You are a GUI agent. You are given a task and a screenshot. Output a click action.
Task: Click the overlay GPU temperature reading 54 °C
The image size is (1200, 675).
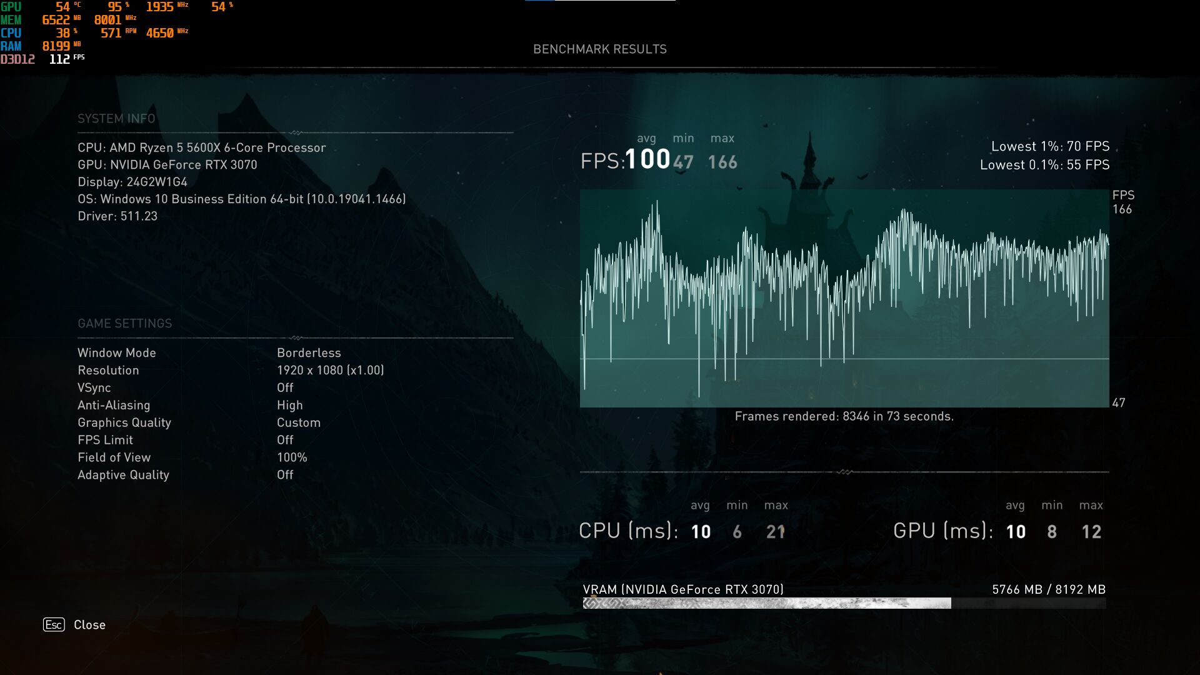point(68,7)
